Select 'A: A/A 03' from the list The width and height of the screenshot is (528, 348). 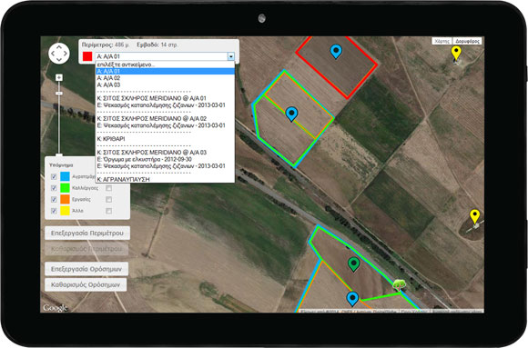(x=165, y=85)
